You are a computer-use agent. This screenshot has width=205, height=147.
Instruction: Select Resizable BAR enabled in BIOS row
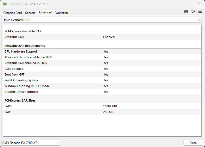click(102, 63)
